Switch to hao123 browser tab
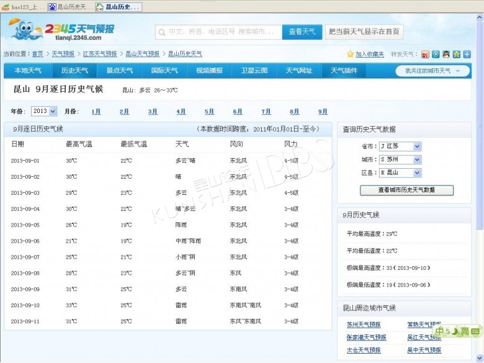This screenshot has height=363, width=484. pos(24,7)
